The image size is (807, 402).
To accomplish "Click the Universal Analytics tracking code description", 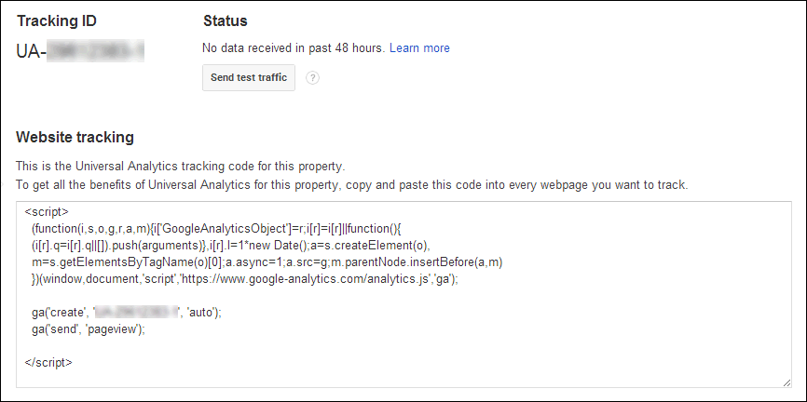I will click(x=181, y=167).
